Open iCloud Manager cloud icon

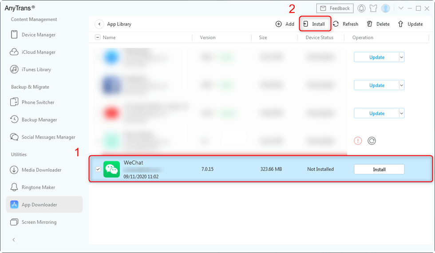(x=14, y=52)
